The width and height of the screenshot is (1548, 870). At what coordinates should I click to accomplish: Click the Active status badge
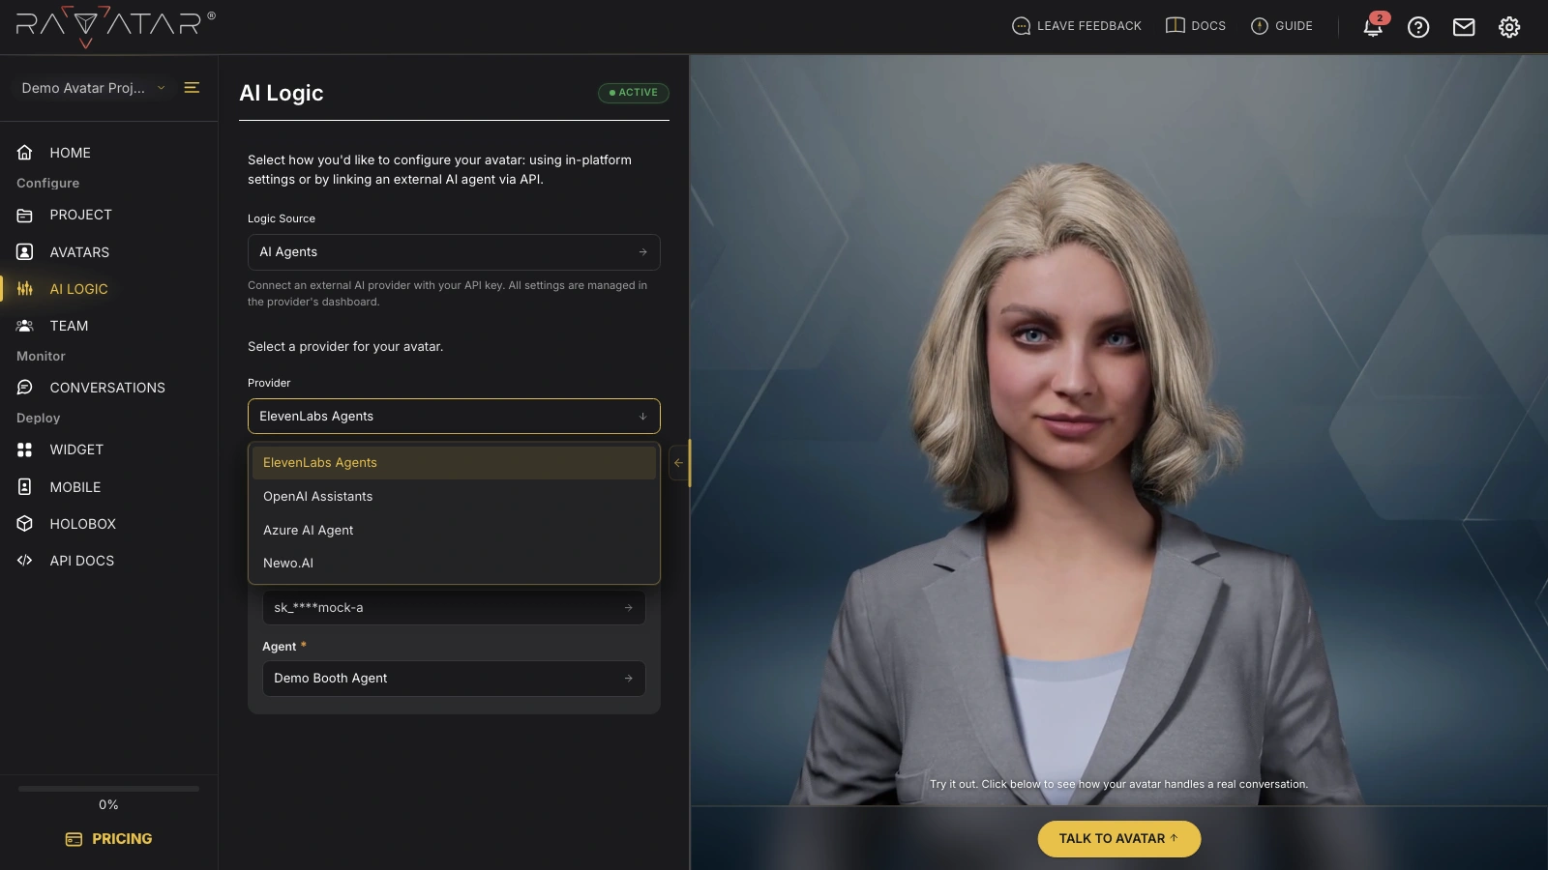point(634,93)
